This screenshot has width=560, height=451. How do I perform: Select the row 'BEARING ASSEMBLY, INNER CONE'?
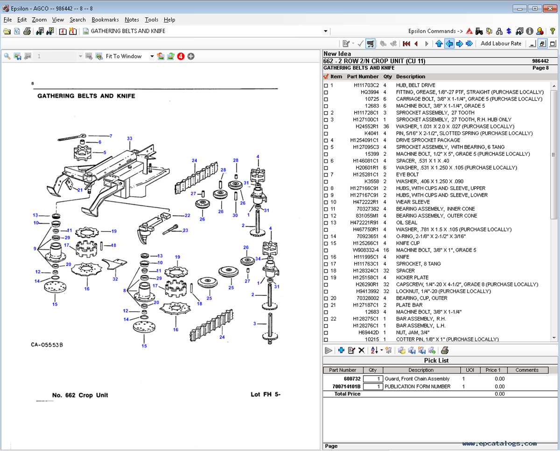[x=437, y=209]
